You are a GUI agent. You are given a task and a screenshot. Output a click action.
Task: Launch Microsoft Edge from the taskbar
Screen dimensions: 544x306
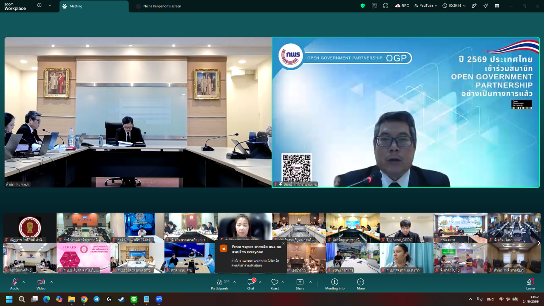(47, 299)
